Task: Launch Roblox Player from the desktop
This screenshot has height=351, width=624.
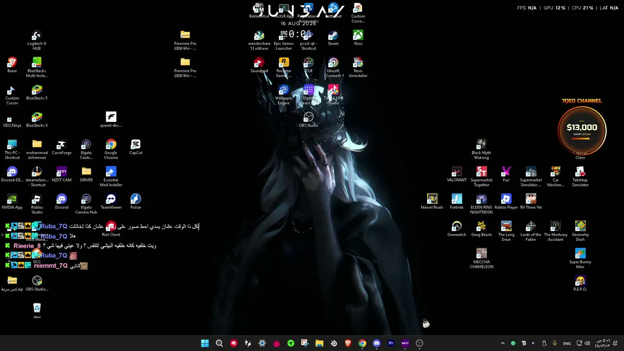Action: point(506,202)
